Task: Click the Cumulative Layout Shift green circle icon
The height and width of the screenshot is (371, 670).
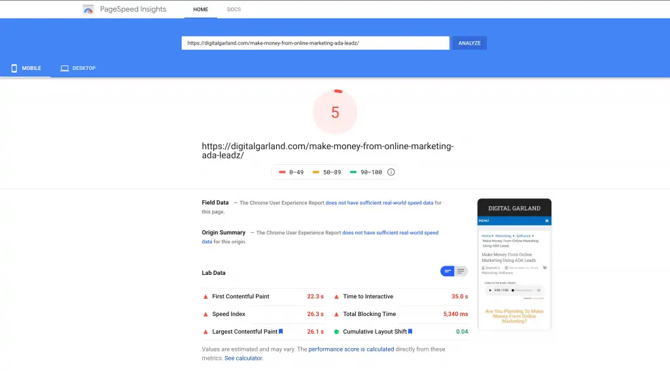Action: click(x=336, y=332)
